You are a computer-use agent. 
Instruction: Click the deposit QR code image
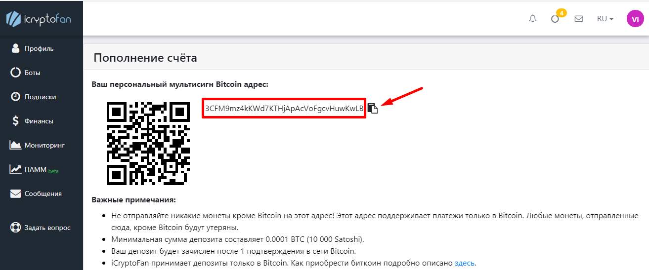click(148, 144)
